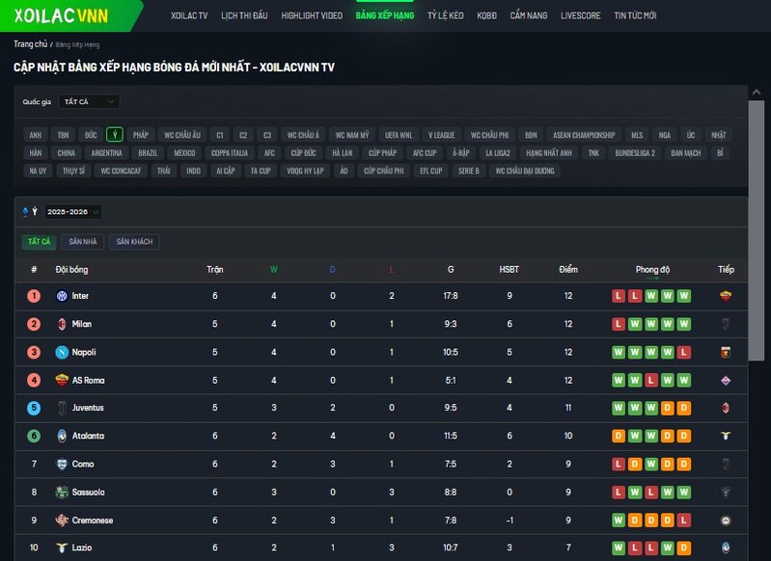Viewport: 771px width, 561px height.
Task: Click the Sassuolo club badge
Action: point(61,492)
